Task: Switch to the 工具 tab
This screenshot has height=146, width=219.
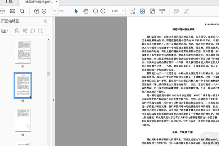Action: tap(8, 2)
